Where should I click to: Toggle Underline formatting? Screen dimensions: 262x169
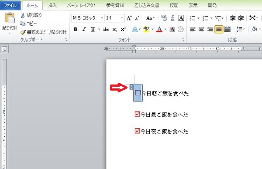click(93, 30)
